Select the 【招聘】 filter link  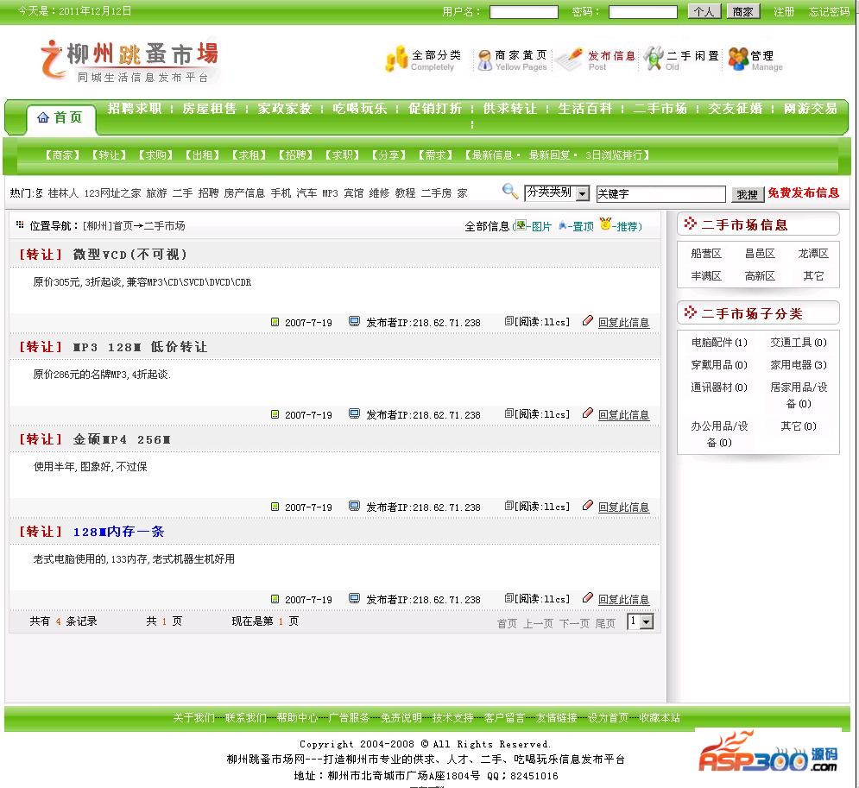tap(296, 155)
